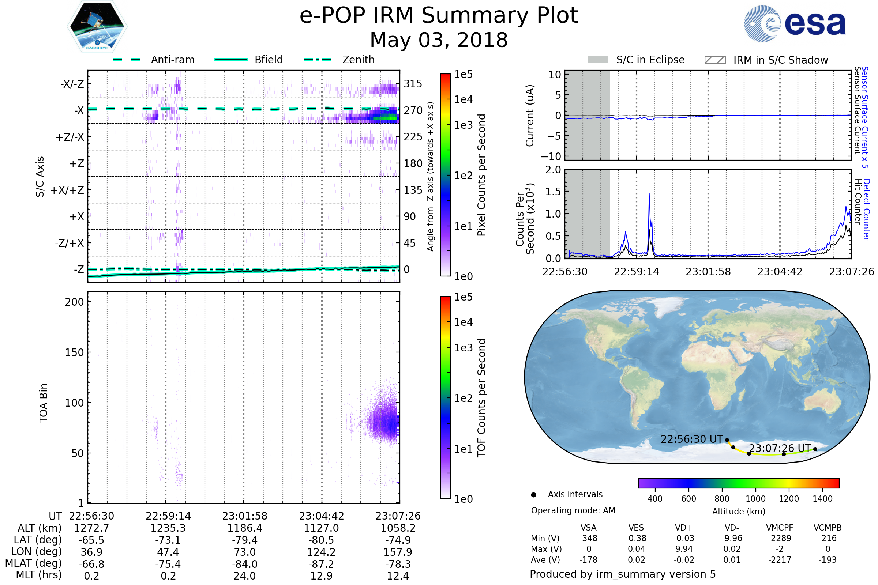Click the Operating mode: AM text
The width and height of the screenshot is (878, 585).
click(573, 511)
